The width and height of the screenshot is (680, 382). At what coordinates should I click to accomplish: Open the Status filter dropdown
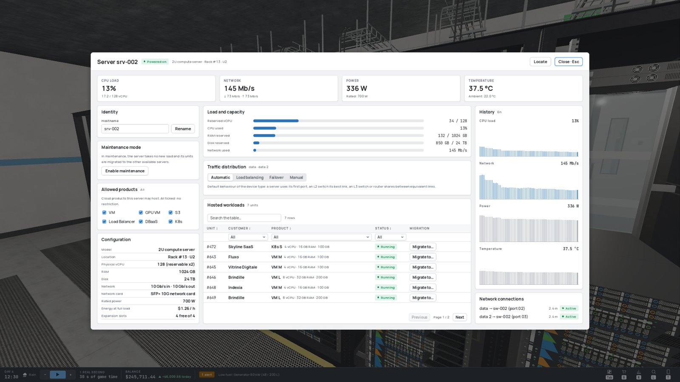(x=391, y=237)
